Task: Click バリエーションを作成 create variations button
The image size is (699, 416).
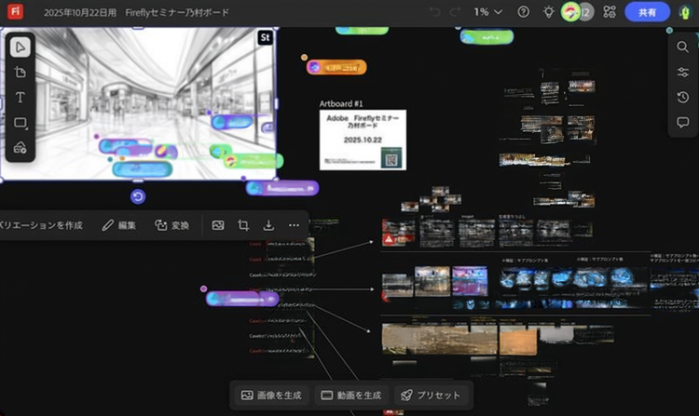Action: (x=41, y=225)
